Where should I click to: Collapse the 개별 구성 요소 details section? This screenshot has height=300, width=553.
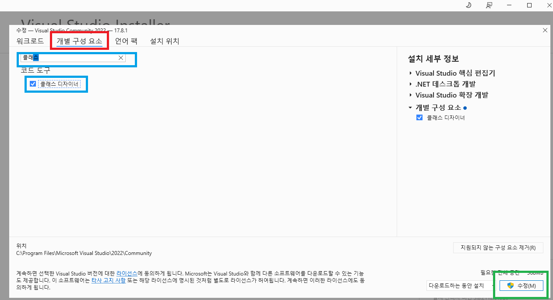pyautogui.click(x=410, y=107)
